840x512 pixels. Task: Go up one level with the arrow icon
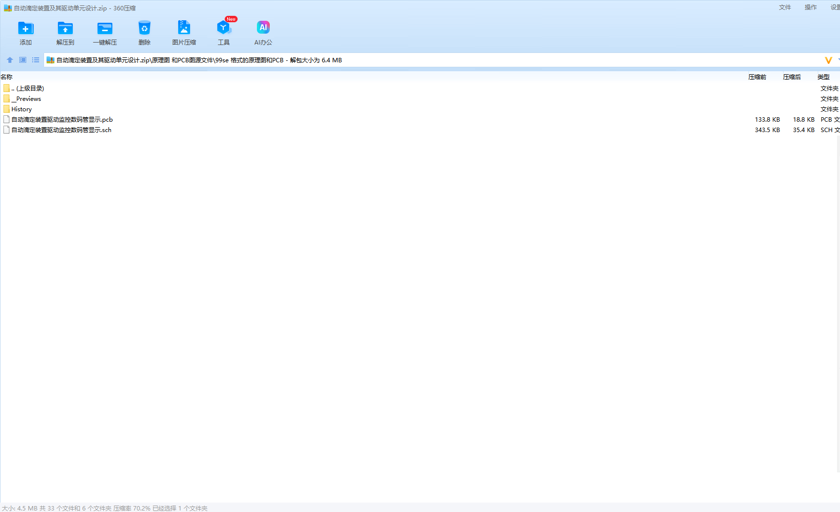tap(10, 60)
